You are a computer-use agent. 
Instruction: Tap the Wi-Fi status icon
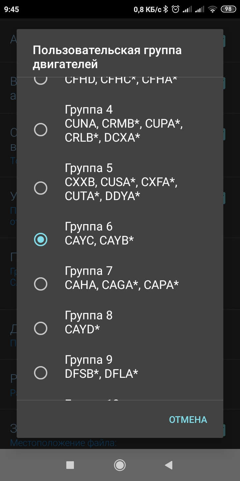pos(212,9)
